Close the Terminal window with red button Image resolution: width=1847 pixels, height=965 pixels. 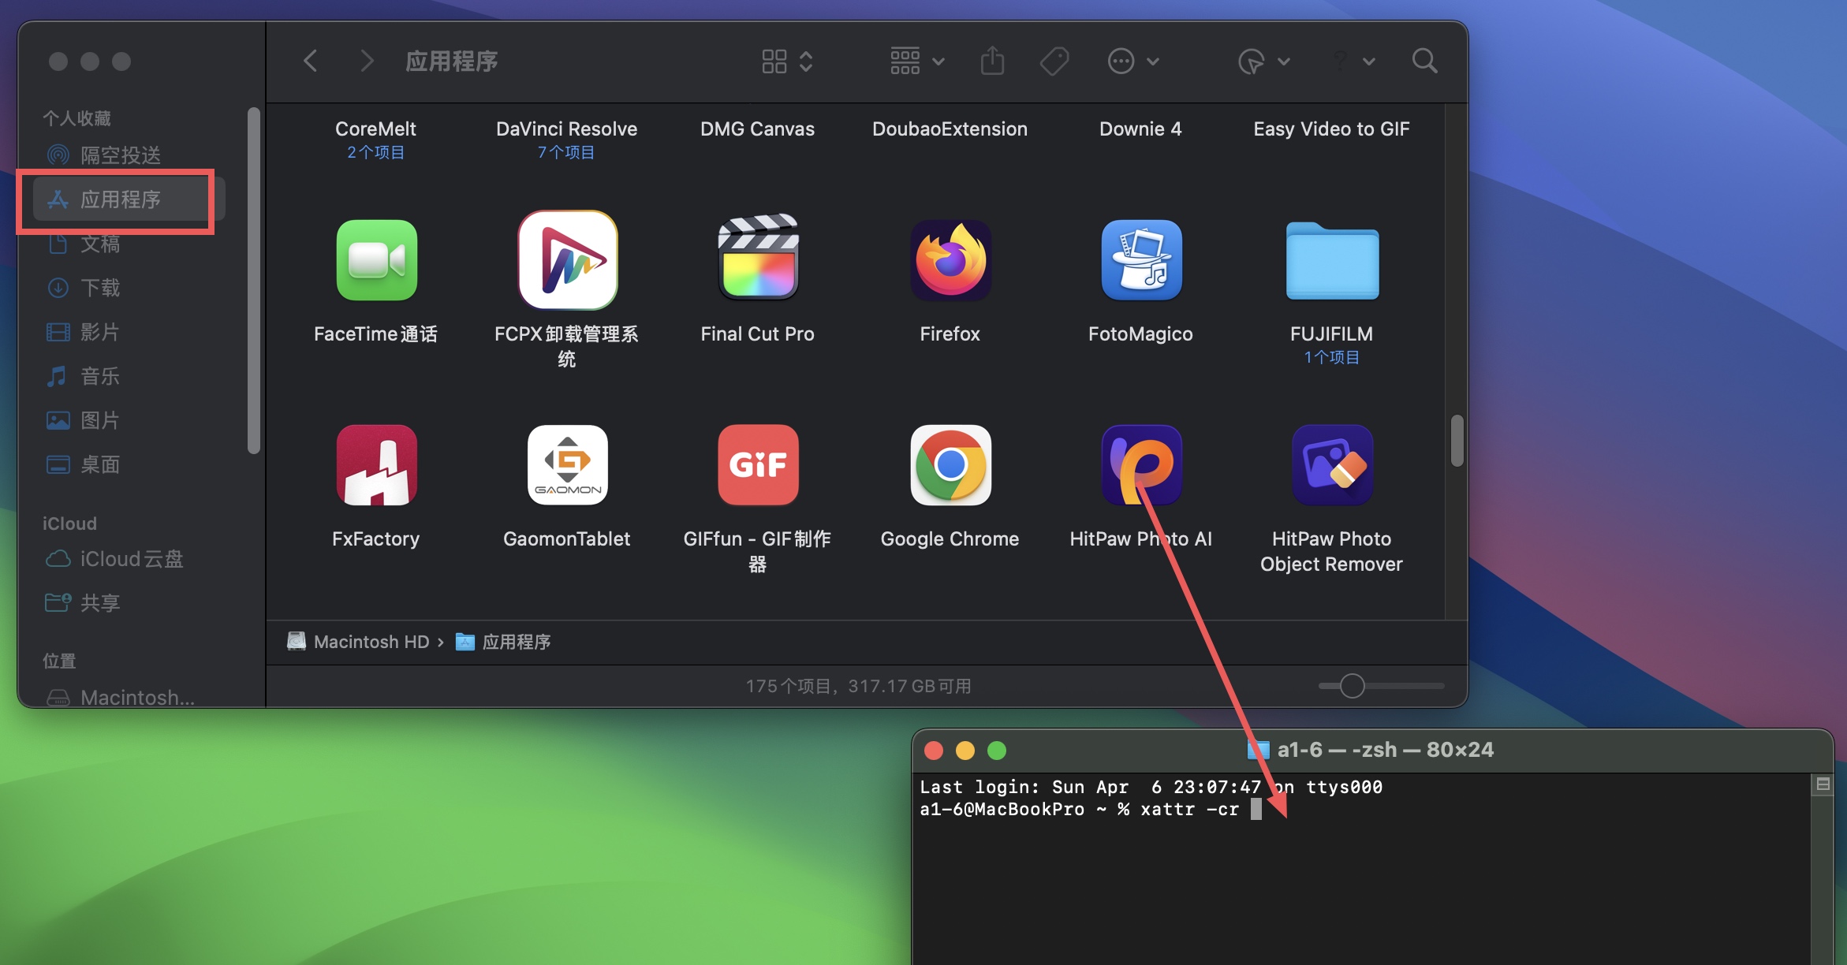pos(934,751)
